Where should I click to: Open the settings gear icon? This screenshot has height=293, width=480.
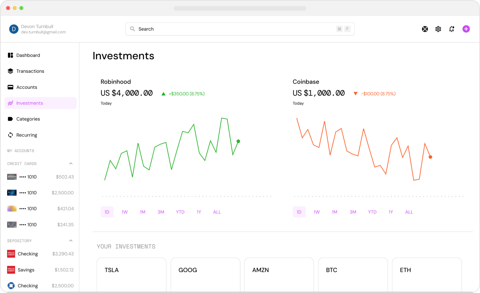click(x=438, y=29)
